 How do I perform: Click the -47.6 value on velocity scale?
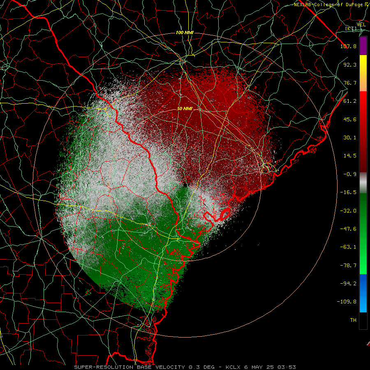point(348,229)
